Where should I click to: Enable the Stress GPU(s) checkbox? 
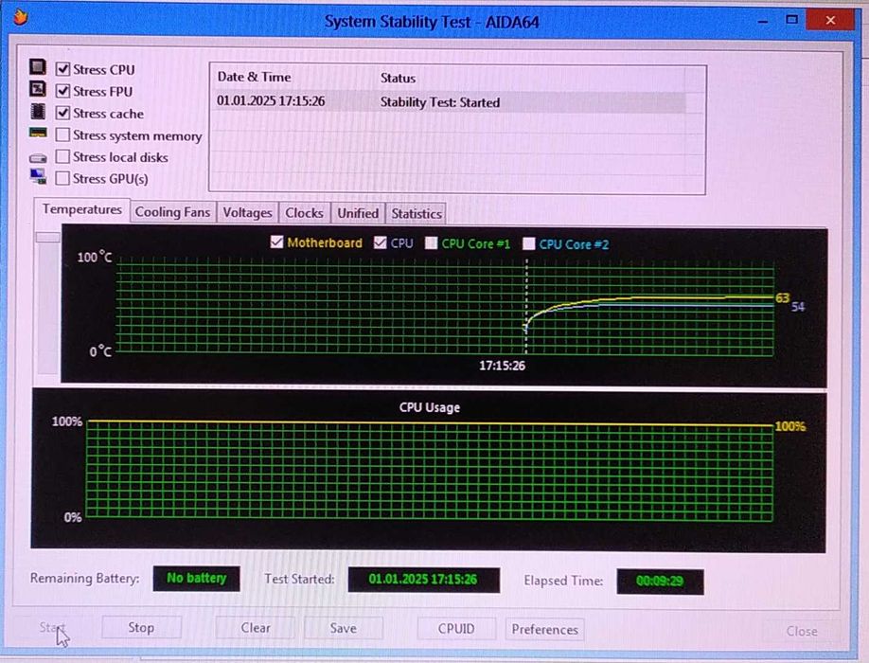click(62, 178)
